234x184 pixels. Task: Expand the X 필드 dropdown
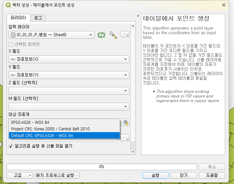[69, 59]
